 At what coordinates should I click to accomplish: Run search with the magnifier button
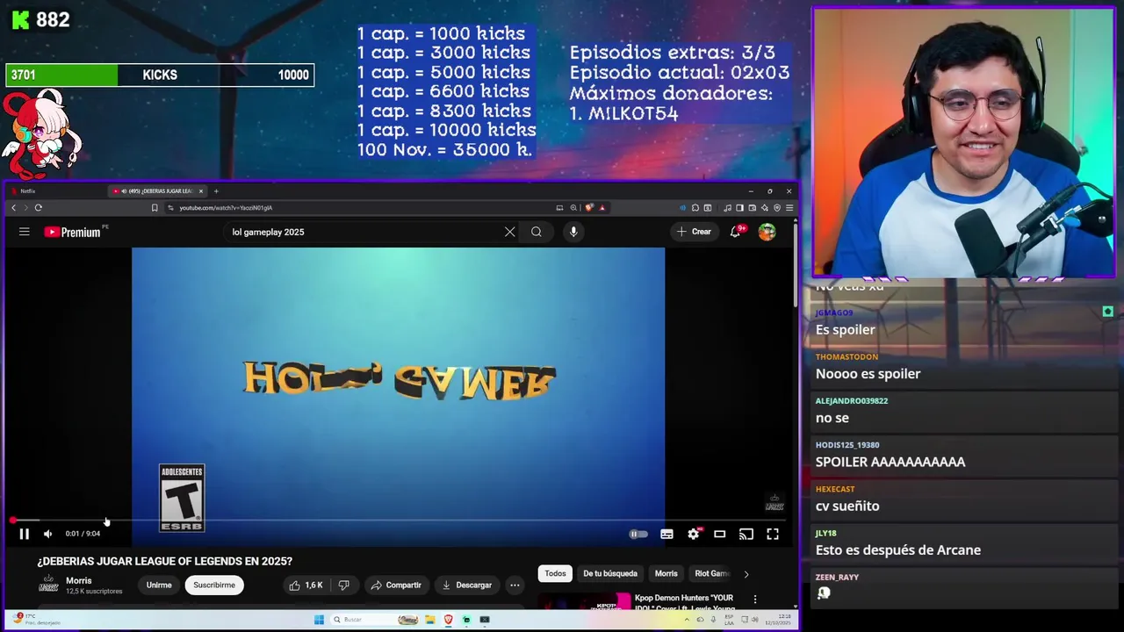(x=537, y=232)
